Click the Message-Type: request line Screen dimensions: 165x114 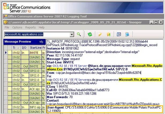63,59
